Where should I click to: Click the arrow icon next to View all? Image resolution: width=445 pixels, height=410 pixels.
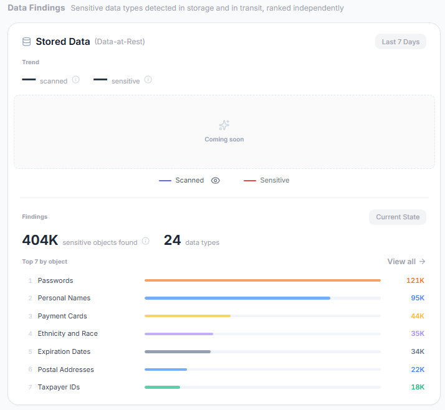[x=423, y=261]
